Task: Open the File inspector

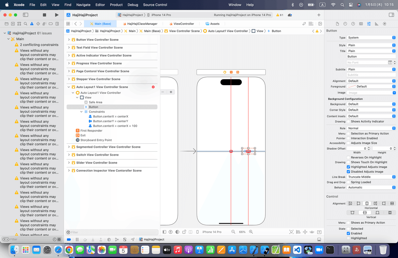Action: [x=337, y=24]
